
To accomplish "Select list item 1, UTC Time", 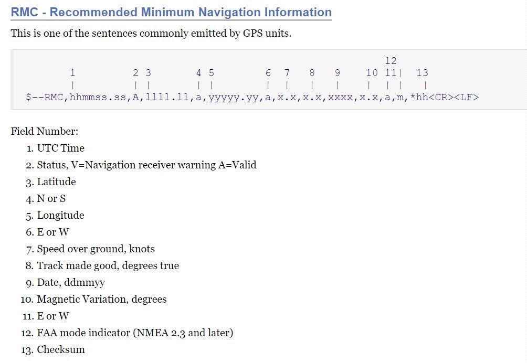I will click(x=60, y=148).
